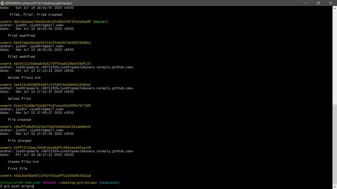Click 'file changed' commit message
The width and height of the screenshot is (337, 189).
point(19,141)
